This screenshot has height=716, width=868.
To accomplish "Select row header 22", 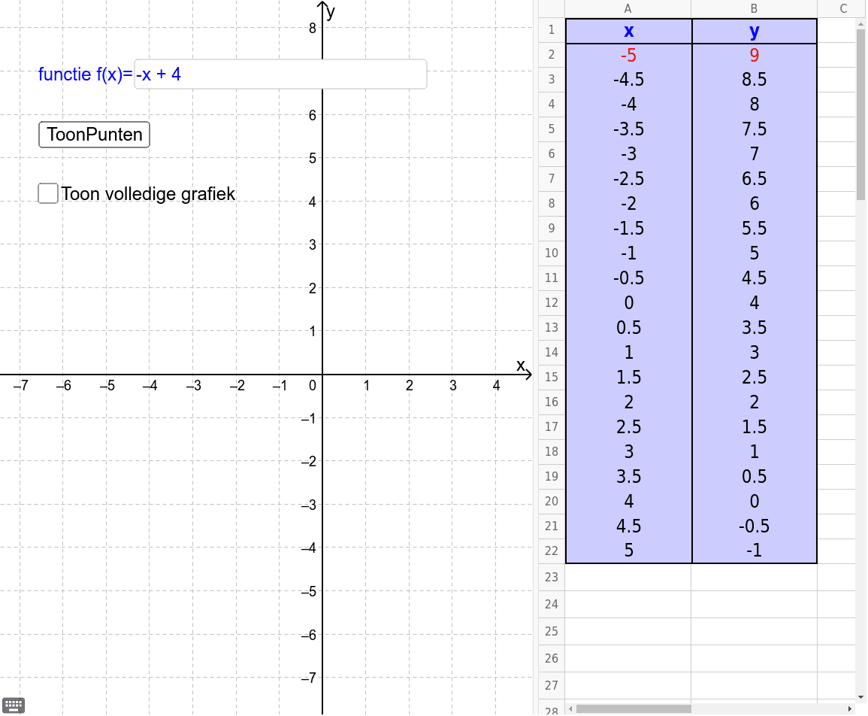I will pos(552,551).
